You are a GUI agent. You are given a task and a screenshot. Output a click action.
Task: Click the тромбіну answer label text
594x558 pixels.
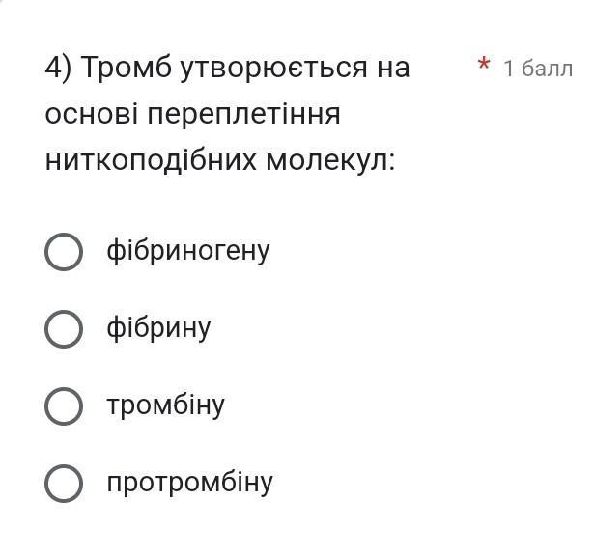(x=165, y=405)
